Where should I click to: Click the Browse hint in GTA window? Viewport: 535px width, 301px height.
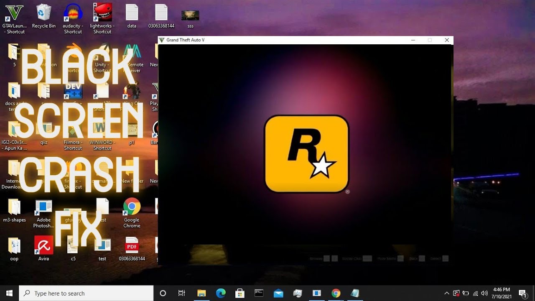click(x=324, y=259)
